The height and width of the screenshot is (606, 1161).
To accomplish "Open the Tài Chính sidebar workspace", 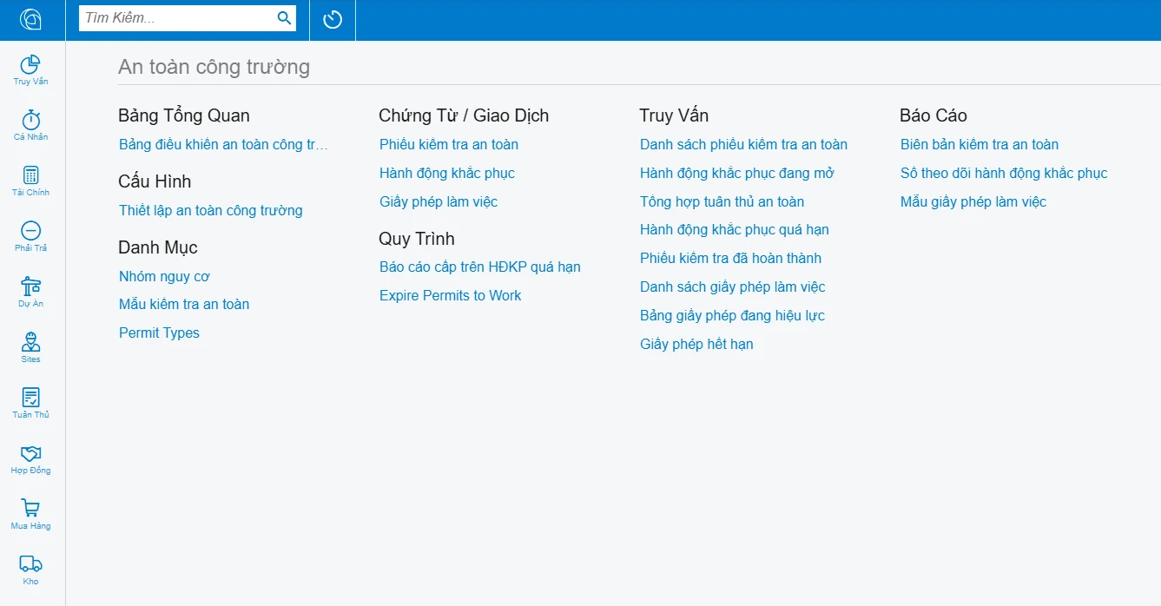I will click(30, 181).
